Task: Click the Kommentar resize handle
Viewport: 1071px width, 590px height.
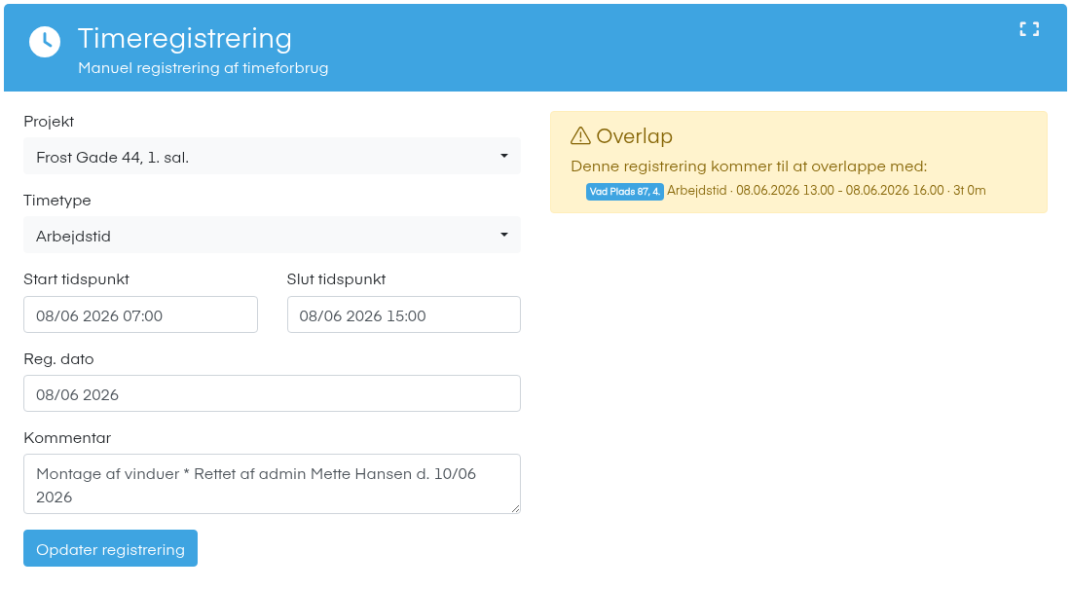Action: tap(515, 508)
